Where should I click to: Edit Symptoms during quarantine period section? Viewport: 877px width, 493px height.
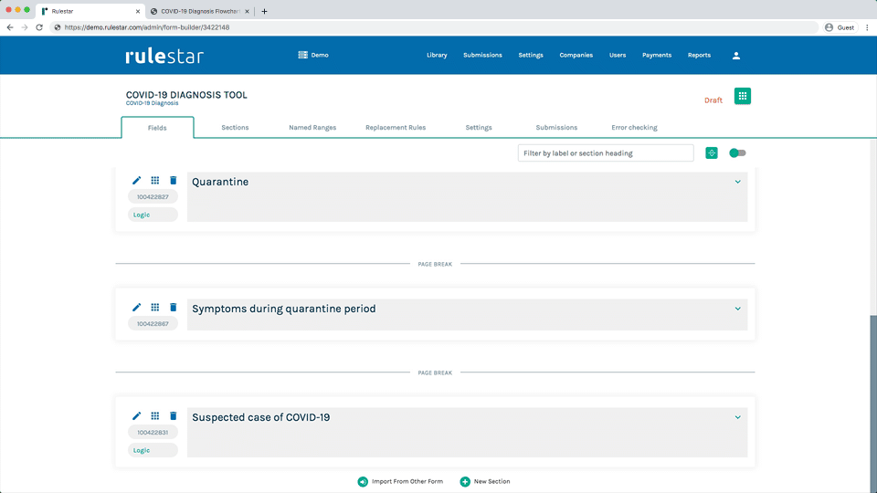point(136,308)
